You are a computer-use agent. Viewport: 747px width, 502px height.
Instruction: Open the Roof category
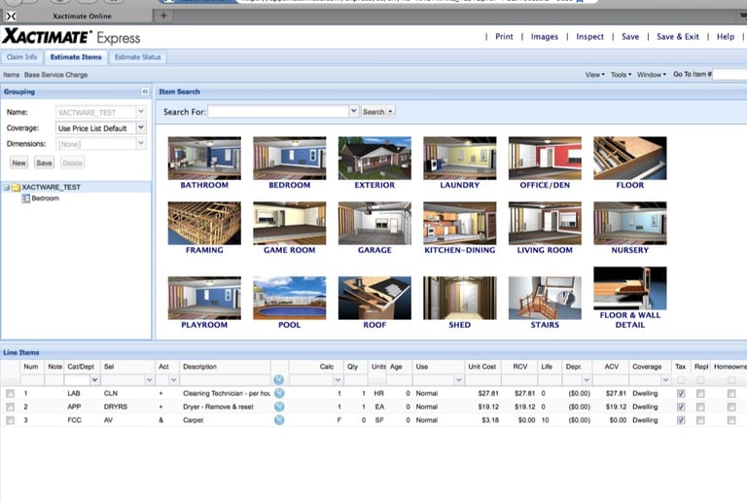[x=374, y=298]
